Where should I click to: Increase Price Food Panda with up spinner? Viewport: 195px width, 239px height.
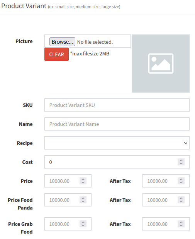pos(83,198)
